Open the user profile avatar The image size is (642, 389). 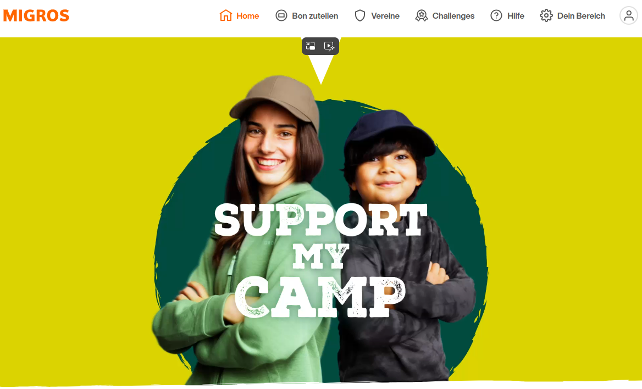[x=629, y=15]
